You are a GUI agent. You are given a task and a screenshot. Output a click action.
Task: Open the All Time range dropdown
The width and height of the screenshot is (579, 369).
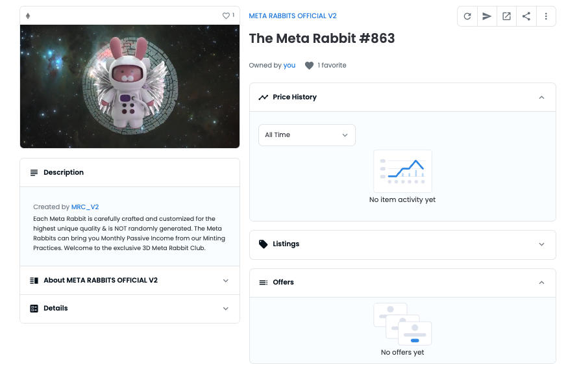pyautogui.click(x=306, y=135)
